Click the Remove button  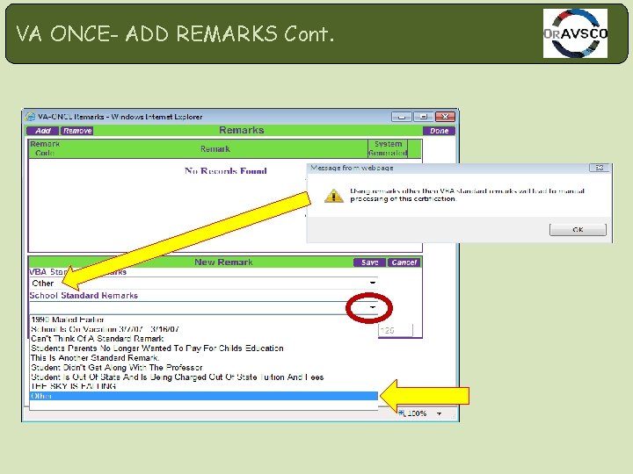[x=77, y=131]
